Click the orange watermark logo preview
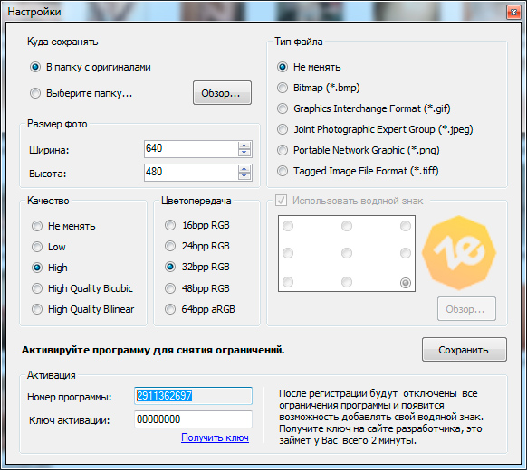 [459, 252]
